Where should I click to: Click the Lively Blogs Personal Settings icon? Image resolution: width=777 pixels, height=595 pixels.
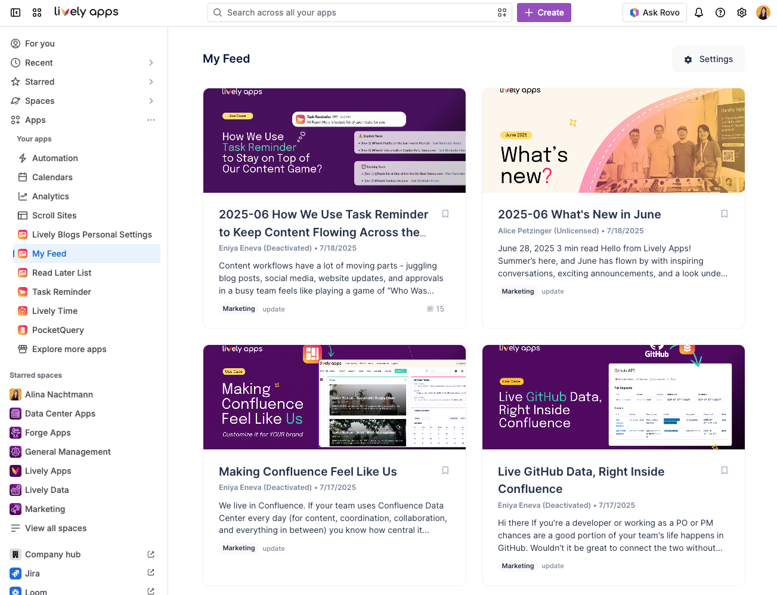[23, 235]
